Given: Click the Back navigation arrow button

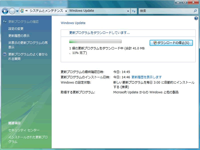Looking at the screenshot, I should [5, 11].
